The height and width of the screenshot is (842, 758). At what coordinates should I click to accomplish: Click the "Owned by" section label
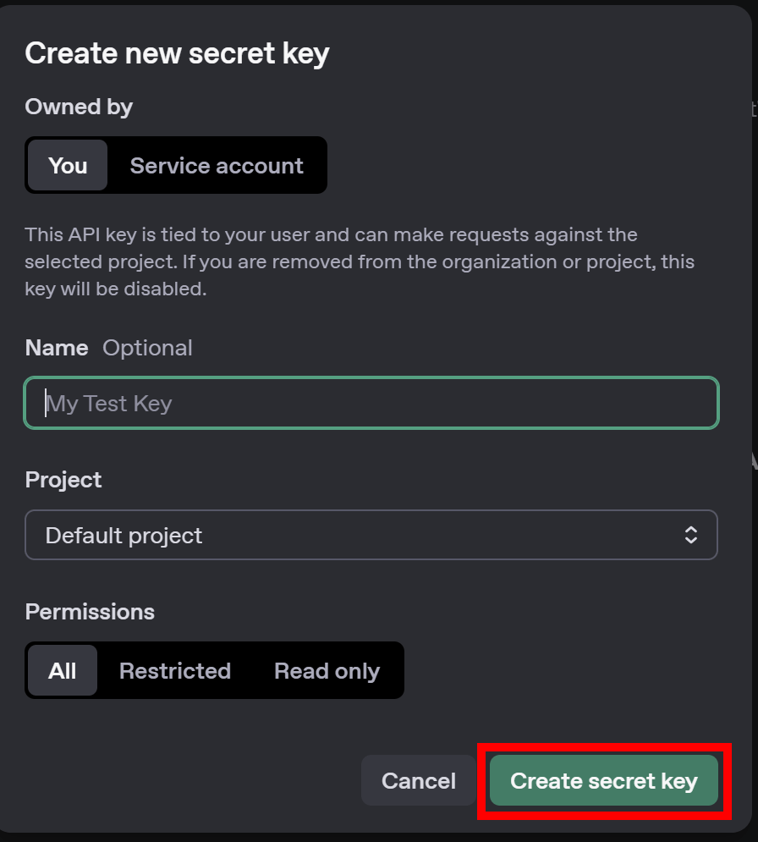tap(79, 107)
